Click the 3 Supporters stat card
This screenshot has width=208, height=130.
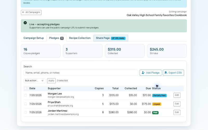(83, 51)
